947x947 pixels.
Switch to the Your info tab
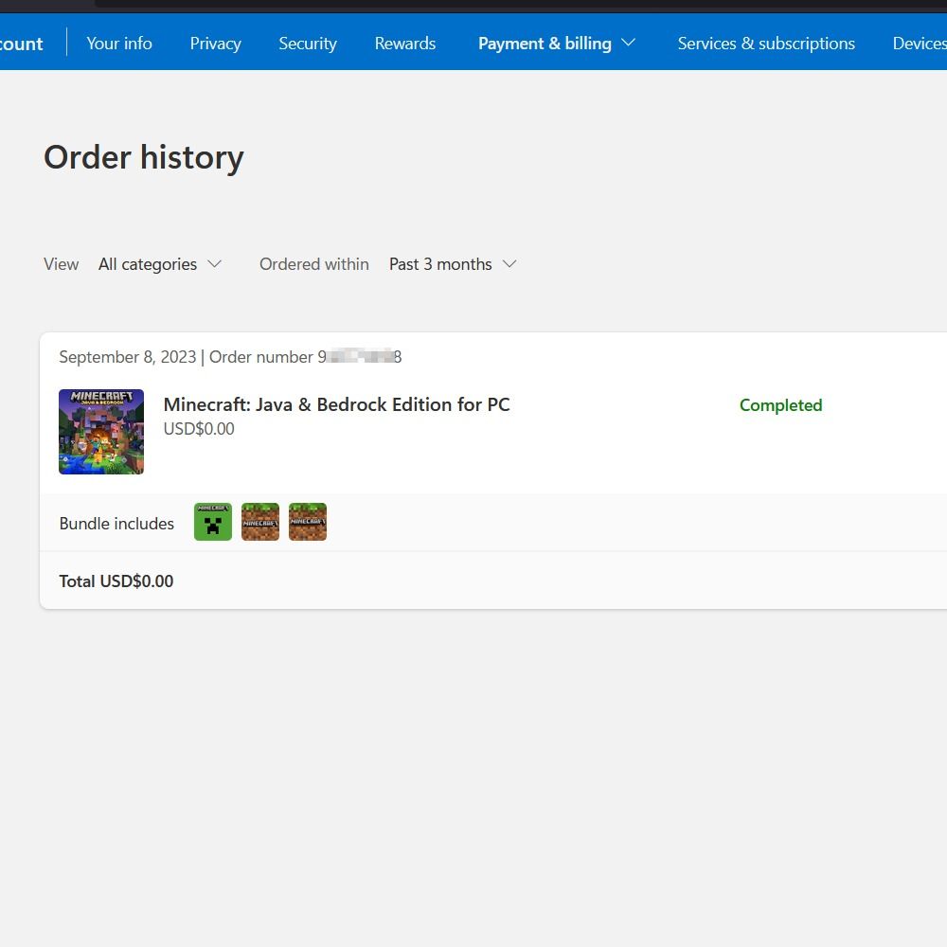[x=118, y=43]
